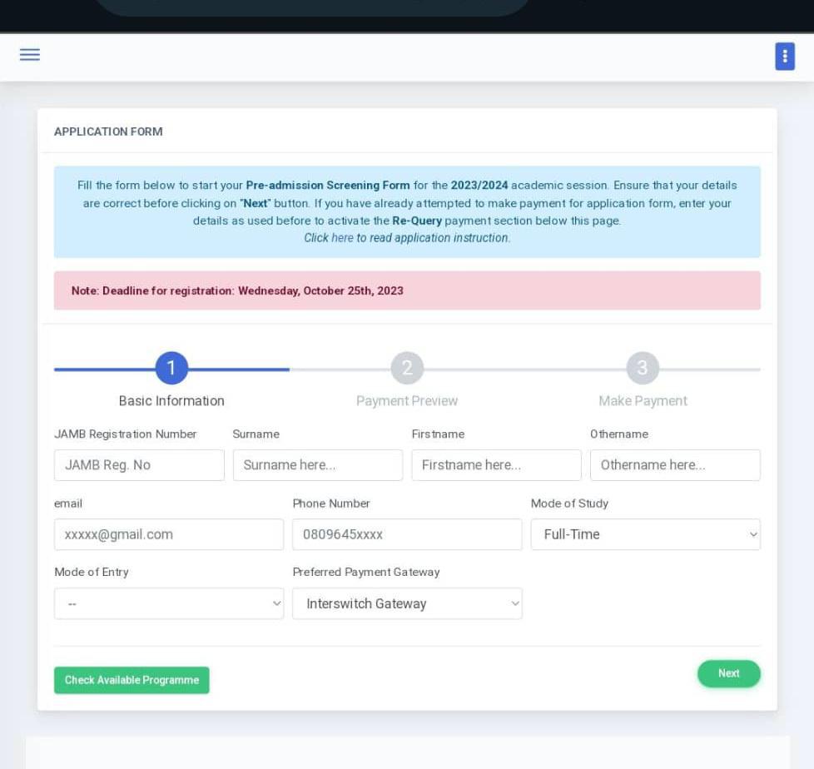Click the Basic Information step label

pyautogui.click(x=171, y=401)
